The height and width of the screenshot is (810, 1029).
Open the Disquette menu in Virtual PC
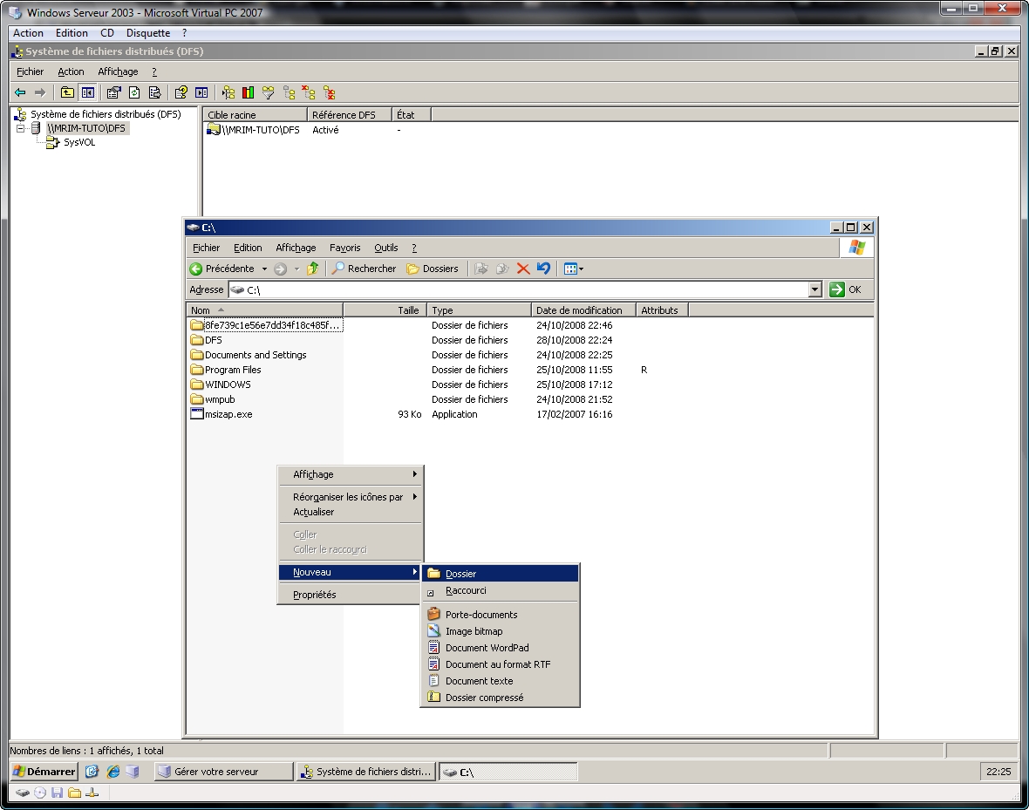(148, 33)
